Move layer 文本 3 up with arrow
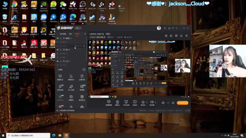The image size is (246, 138). click(78, 46)
